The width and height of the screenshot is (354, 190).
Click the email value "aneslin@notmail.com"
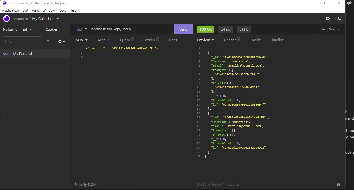244,66
